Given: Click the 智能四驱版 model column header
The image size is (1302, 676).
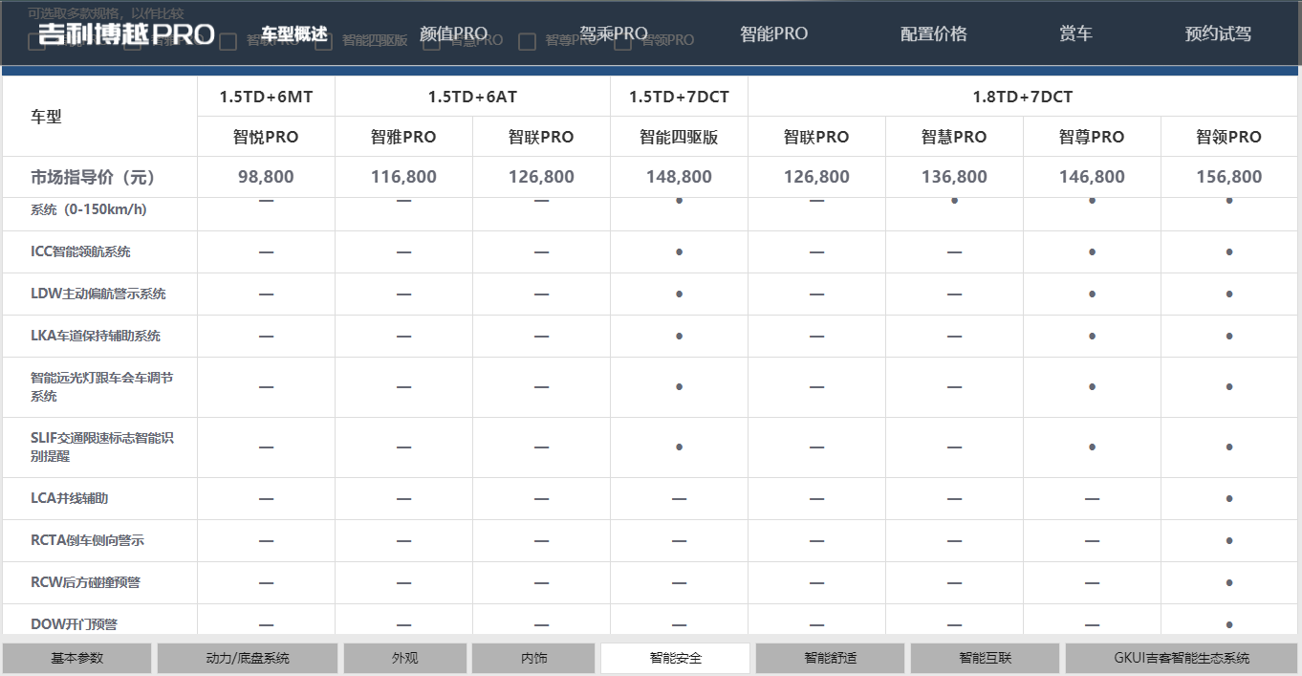Looking at the screenshot, I should pos(679,137).
